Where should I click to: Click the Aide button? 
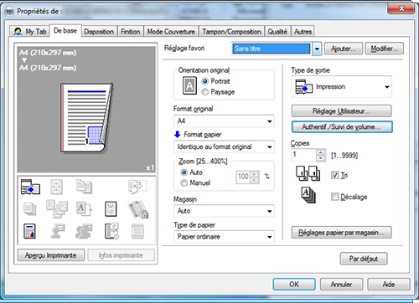[389, 285]
